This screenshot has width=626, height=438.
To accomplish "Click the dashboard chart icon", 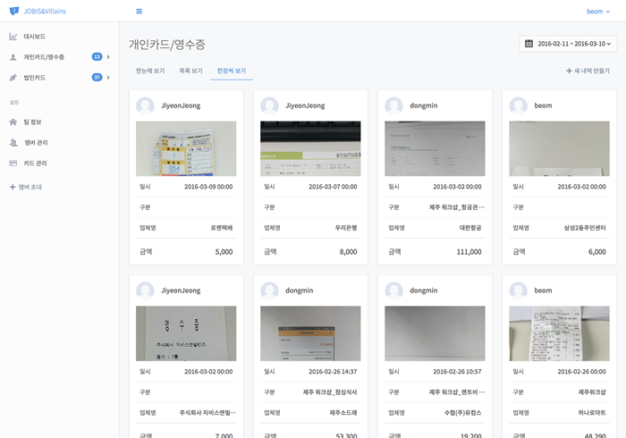I will [13, 37].
